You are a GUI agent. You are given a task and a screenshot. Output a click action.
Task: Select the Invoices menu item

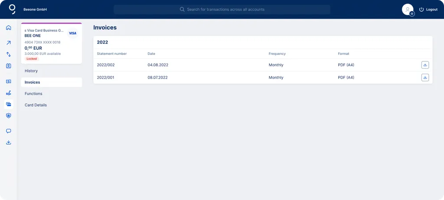point(52,83)
